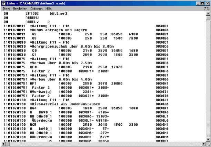The width and height of the screenshot is (211, 147).
Task: Click the row code '0030N6'
Action: click(162, 137)
